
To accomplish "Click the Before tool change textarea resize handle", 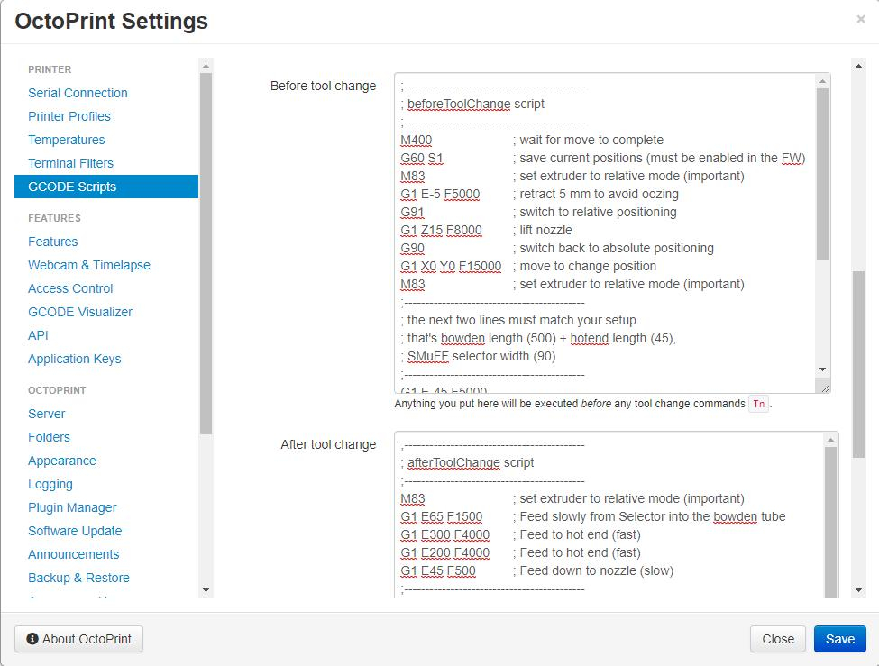I will tap(825, 388).
